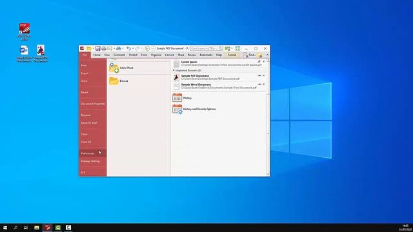Expand the Email icon dropdown arrow
This screenshot has height=232, width=413.
coord(114,49)
